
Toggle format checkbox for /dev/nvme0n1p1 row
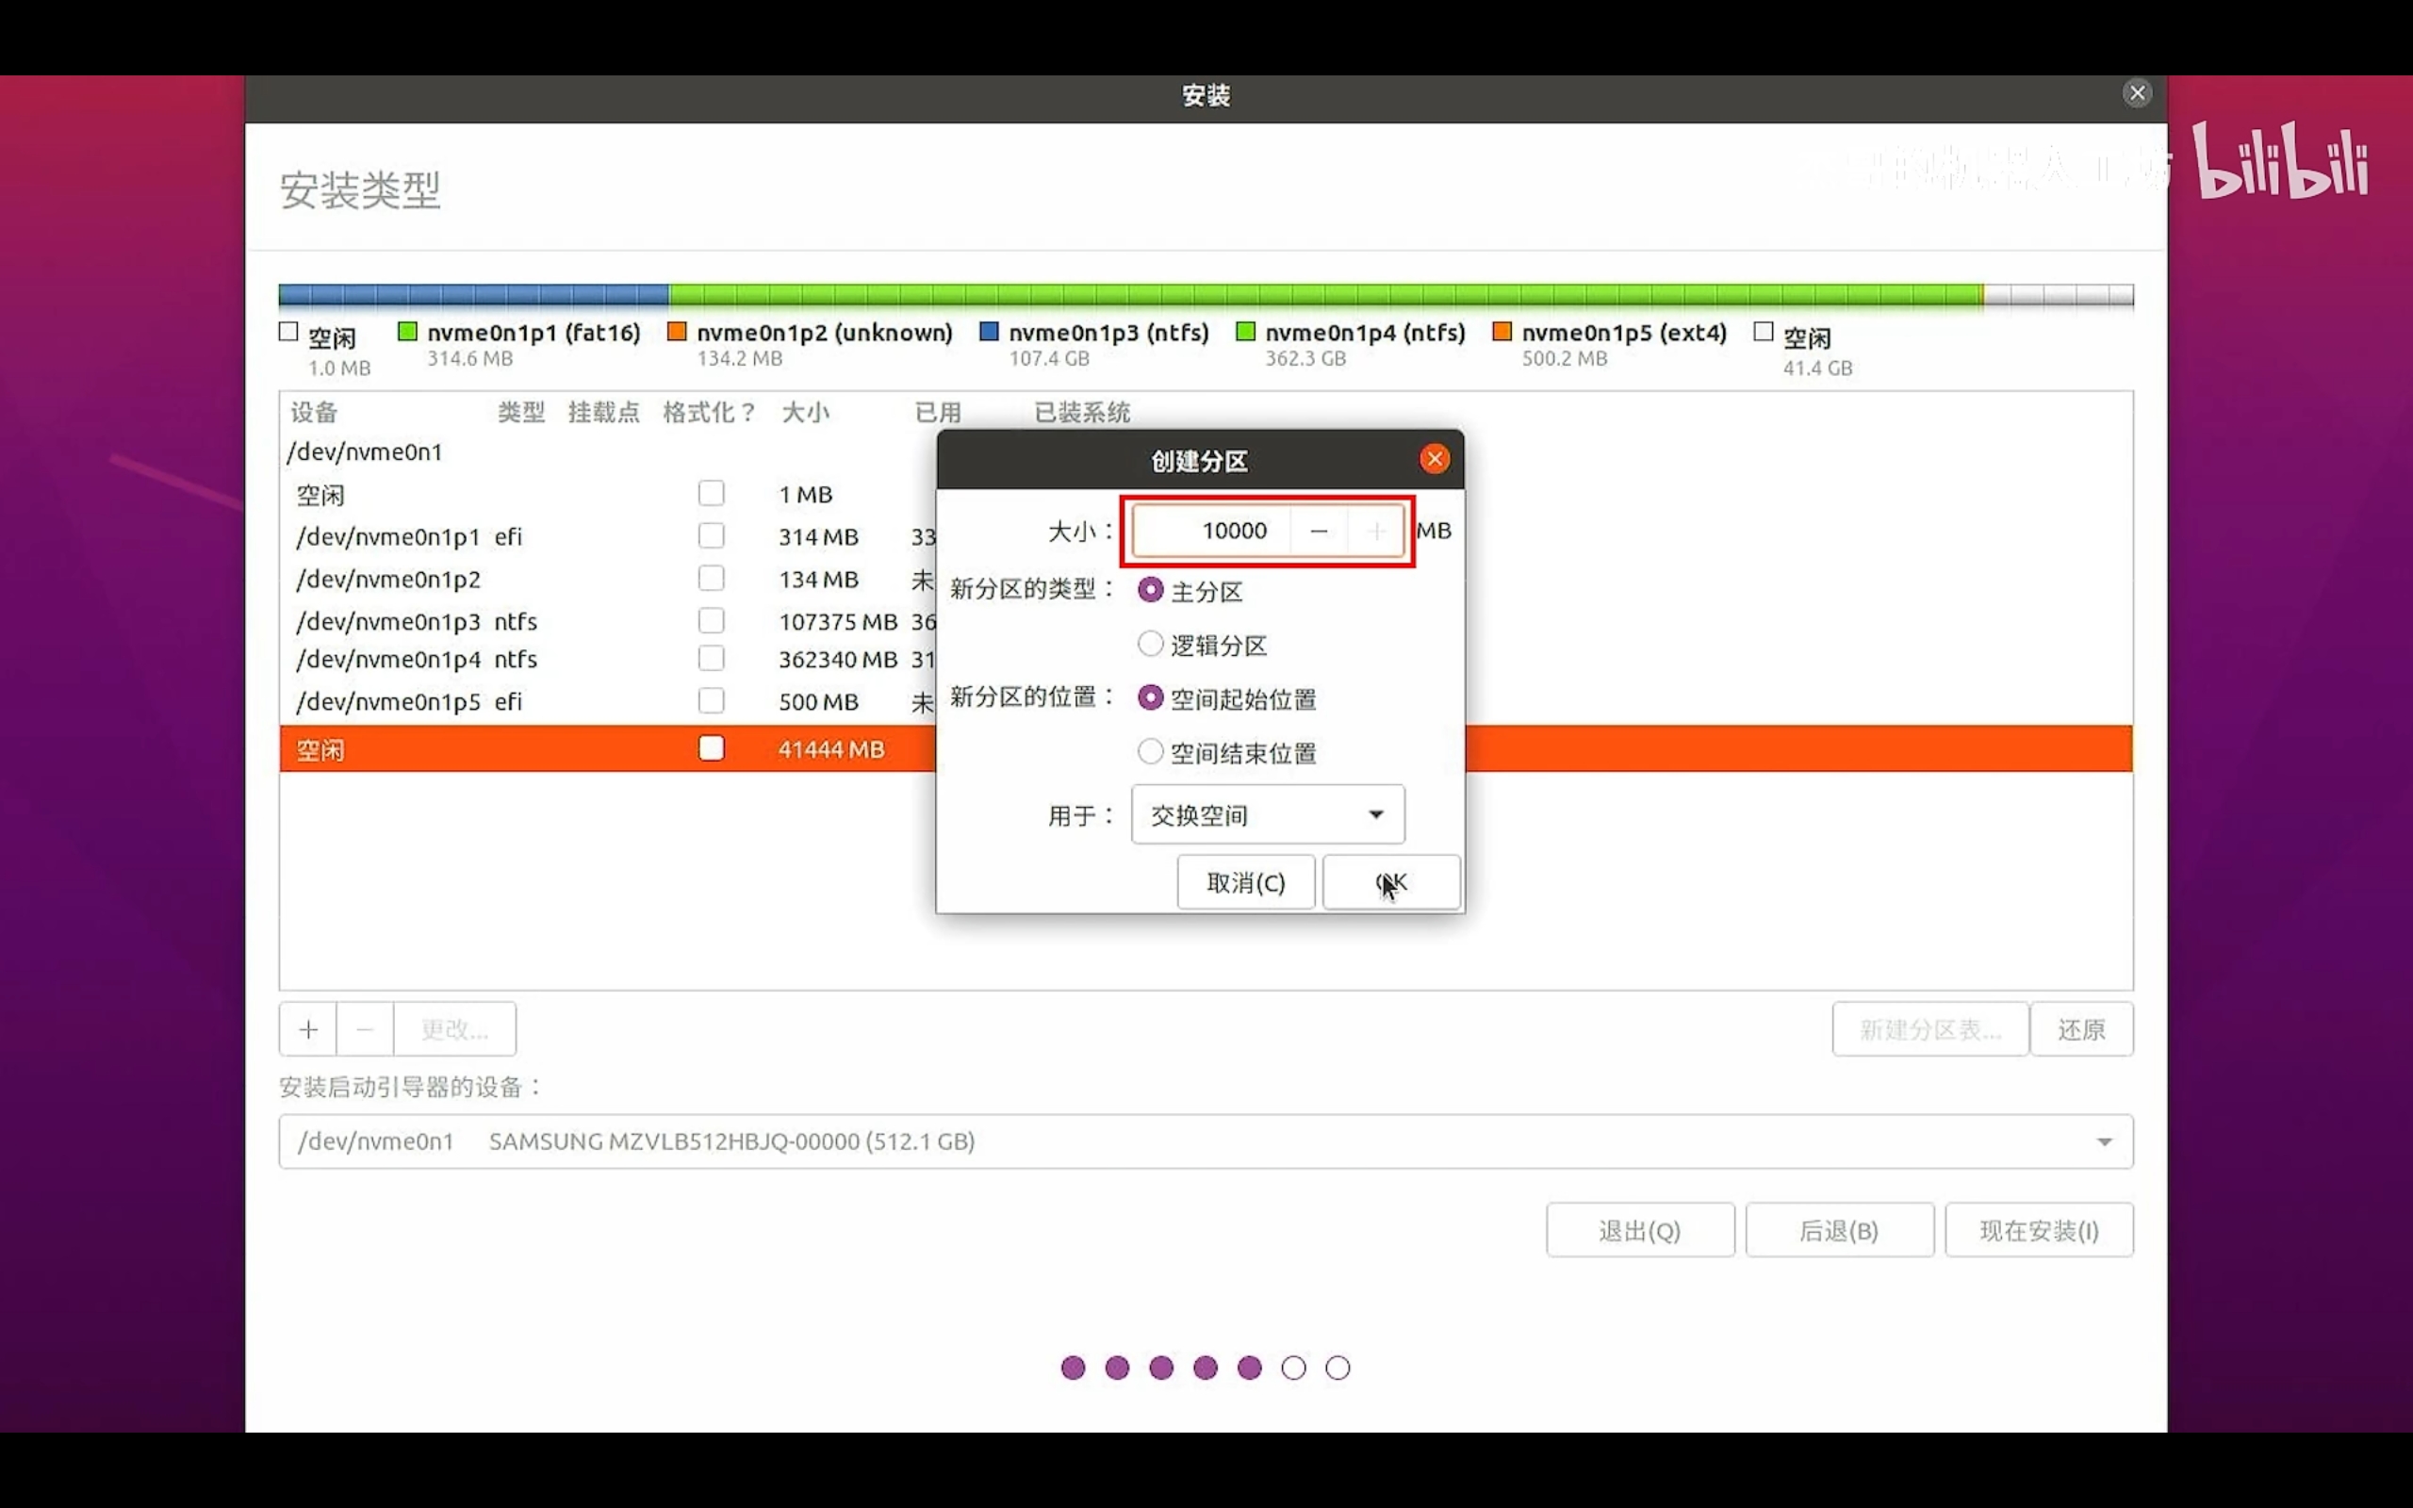(711, 535)
